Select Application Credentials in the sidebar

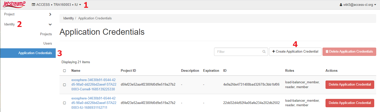[x=35, y=53]
